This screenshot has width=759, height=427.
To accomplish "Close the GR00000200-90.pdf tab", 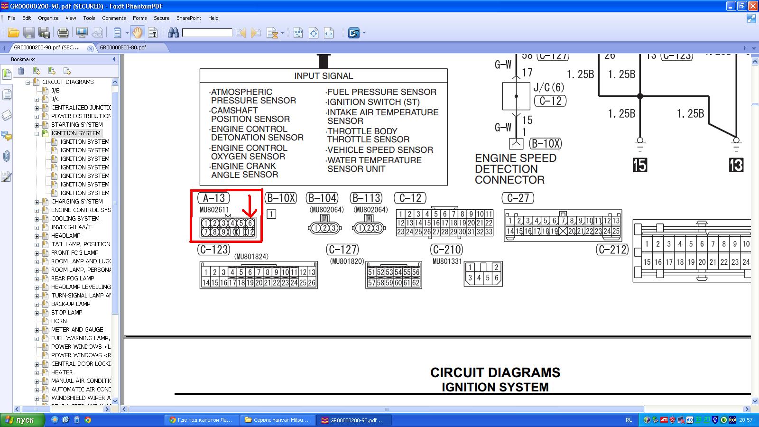I will pyautogui.click(x=91, y=48).
